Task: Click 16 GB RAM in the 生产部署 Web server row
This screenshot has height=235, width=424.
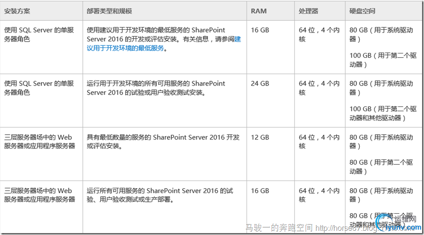Action: (260, 191)
